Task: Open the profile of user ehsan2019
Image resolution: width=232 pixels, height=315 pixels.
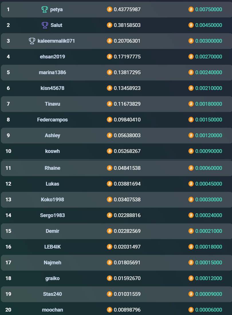Action: click(x=52, y=57)
